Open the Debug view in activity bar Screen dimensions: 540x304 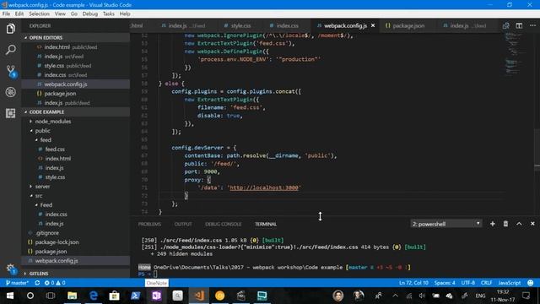coord(11,92)
